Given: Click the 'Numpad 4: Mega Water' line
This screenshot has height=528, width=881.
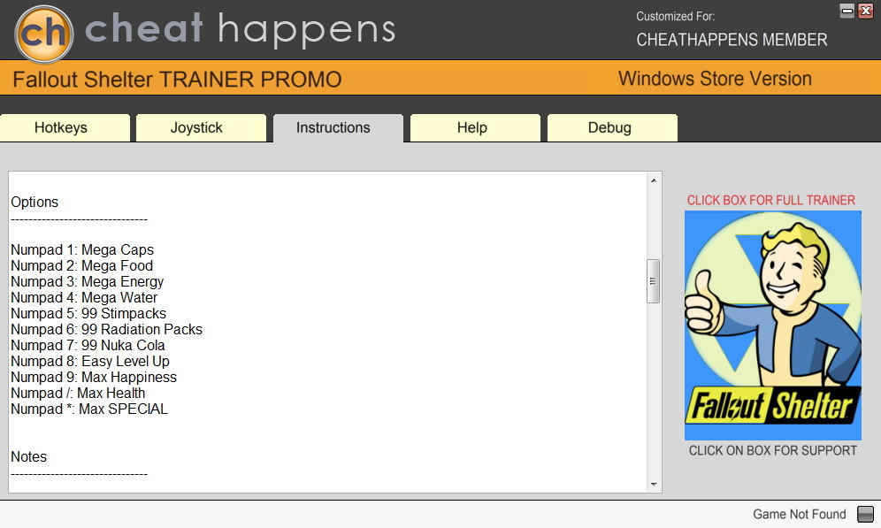Looking at the screenshot, I should [84, 298].
